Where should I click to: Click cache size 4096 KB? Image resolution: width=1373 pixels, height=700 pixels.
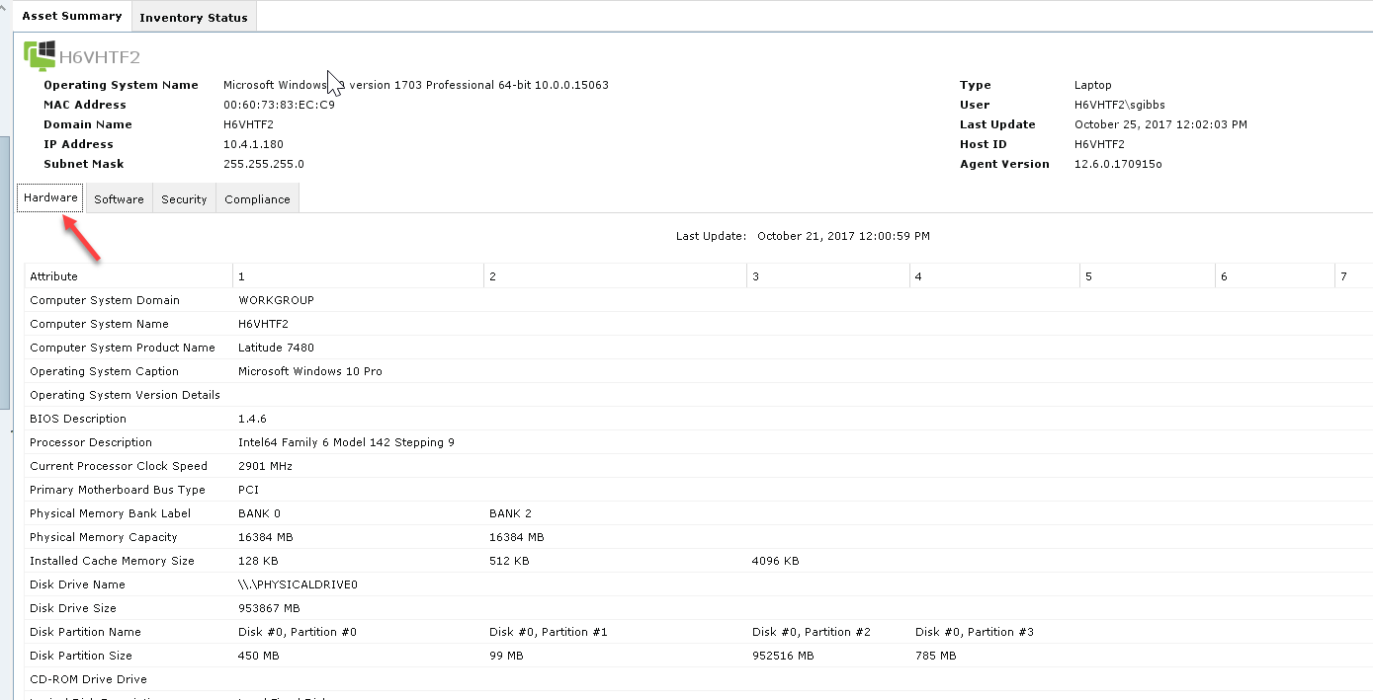tap(775, 561)
